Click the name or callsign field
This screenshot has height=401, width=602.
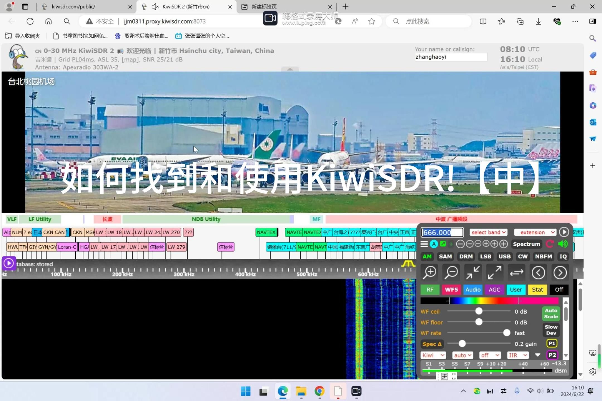pos(451,57)
